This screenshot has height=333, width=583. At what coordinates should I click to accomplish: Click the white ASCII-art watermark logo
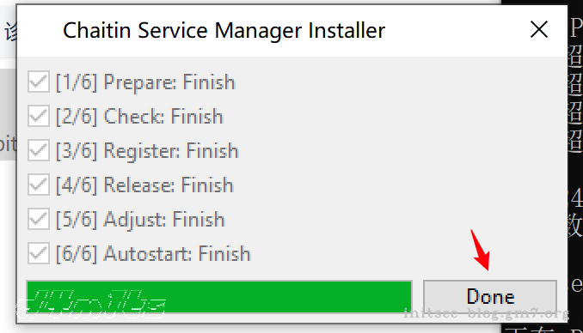pos(91,305)
